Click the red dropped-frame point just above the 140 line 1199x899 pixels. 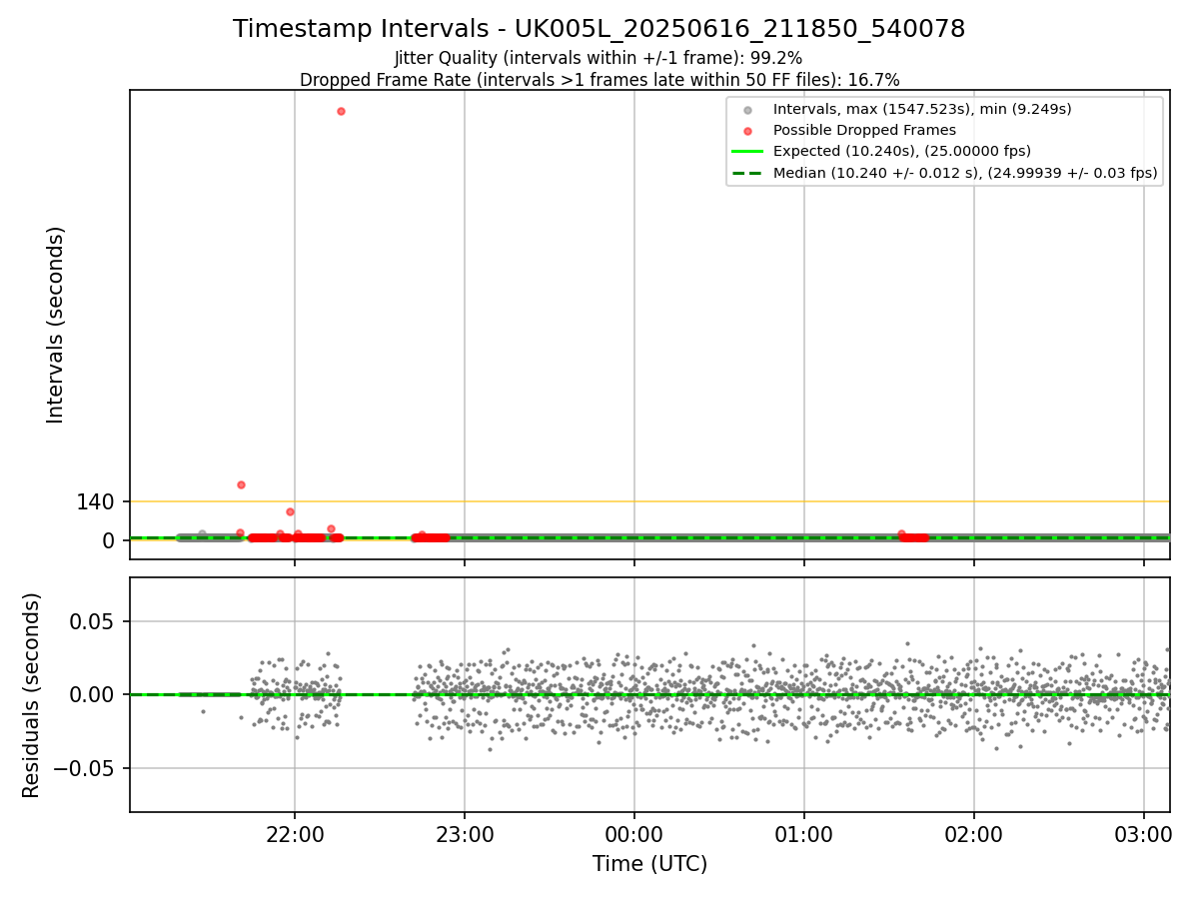pos(241,484)
